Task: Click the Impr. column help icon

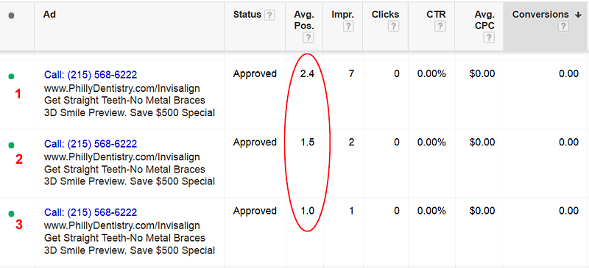Action: [348, 26]
